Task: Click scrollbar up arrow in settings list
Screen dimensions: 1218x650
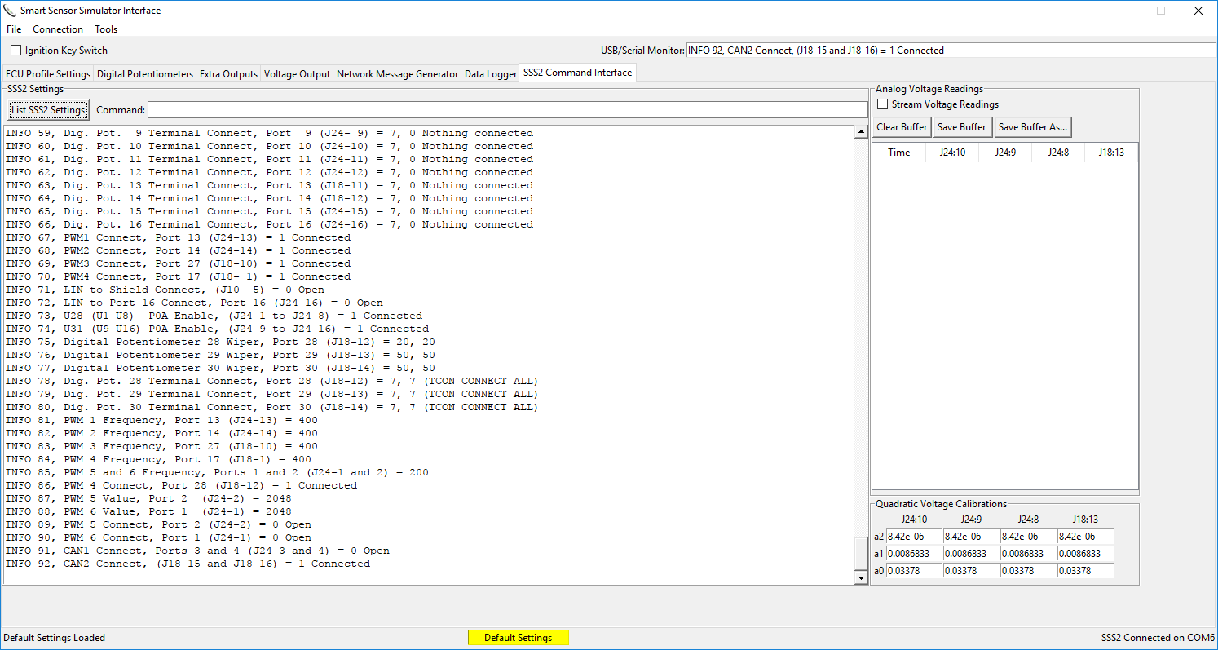Action: coord(860,132)
